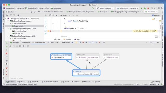Rerun the debug session with the rerun icon
166x93 pixels.
click(x=7, y=43)
